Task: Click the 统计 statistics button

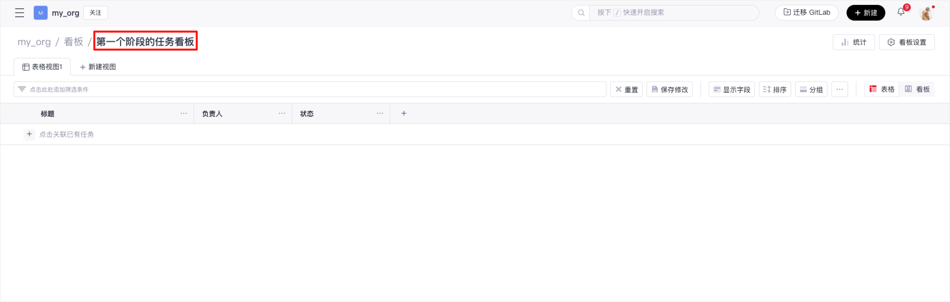Action: tap(853, 42)
